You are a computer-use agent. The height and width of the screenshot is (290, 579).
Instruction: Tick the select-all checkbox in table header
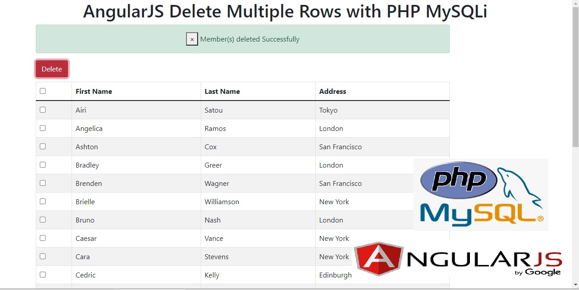pos(42,91)
